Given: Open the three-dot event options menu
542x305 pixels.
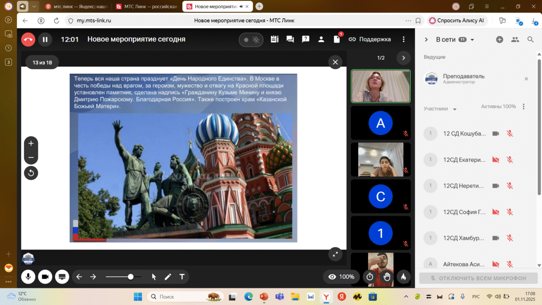Looking at the screenshot, I should pos(404,39).
